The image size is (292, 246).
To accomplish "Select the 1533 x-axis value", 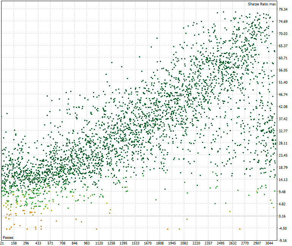I will (x=136, y=243).
